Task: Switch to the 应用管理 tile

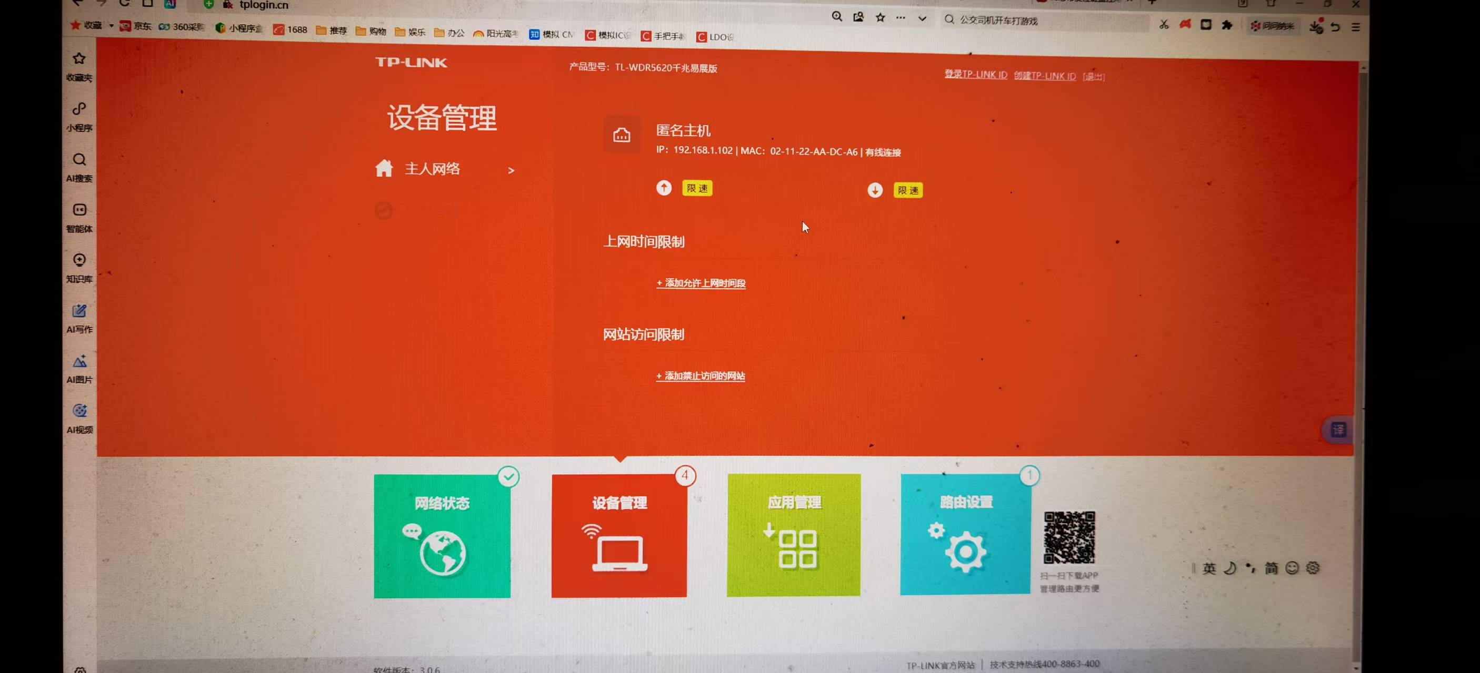Action: click(794, 535)
